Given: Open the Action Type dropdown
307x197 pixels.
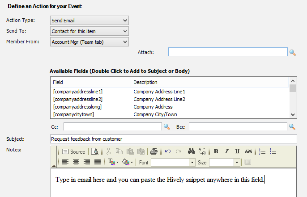Looking at the screenshot, I should (x=90, y=21).
